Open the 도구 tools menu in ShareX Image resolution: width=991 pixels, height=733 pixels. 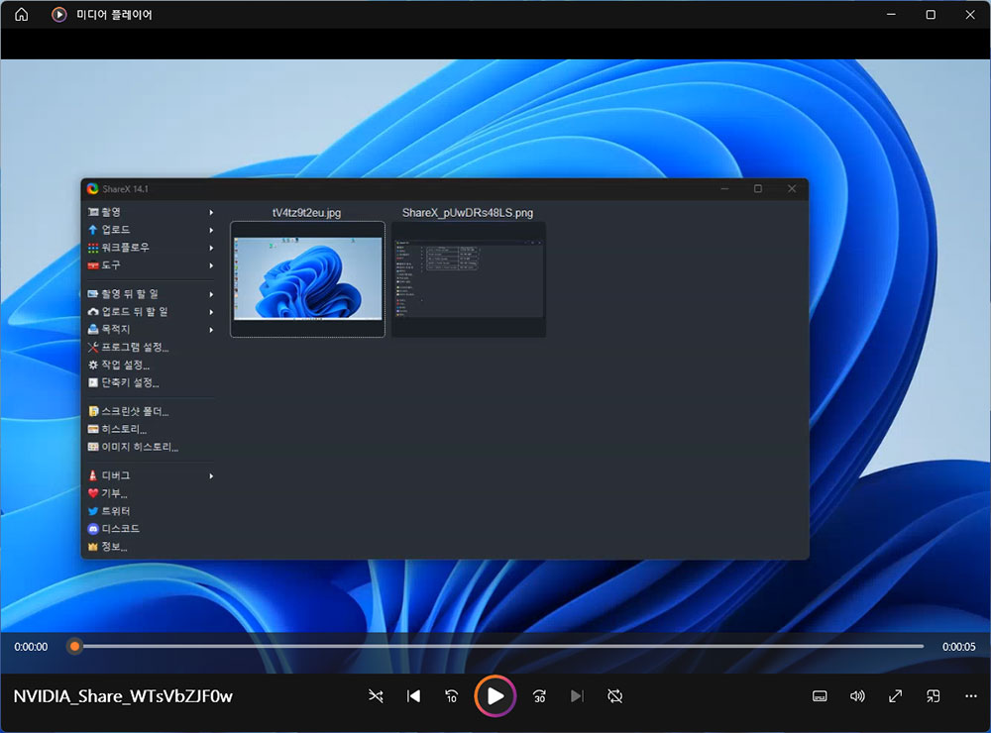click(x=151, y=265)
